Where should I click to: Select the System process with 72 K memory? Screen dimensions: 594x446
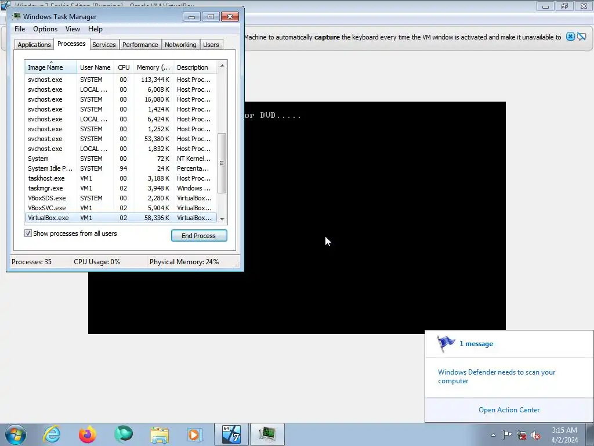pyautogui.click(x=121, y=159)
